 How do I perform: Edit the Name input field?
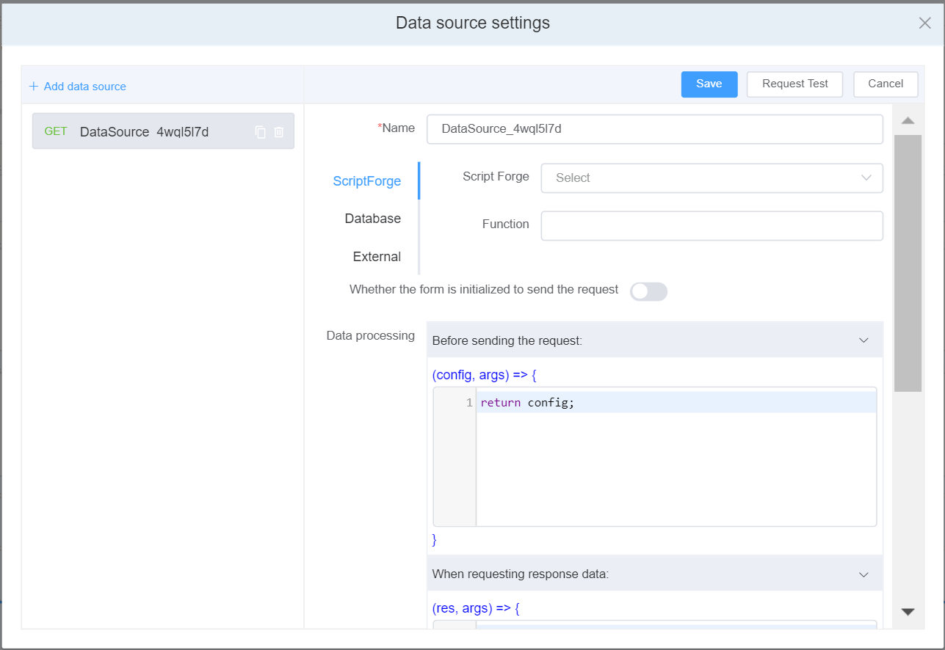[655, 129]
